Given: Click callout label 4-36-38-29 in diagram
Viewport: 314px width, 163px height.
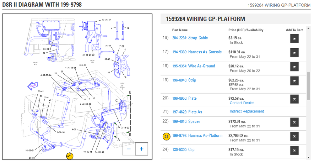Looking at the screenshot, I should 71,68.
